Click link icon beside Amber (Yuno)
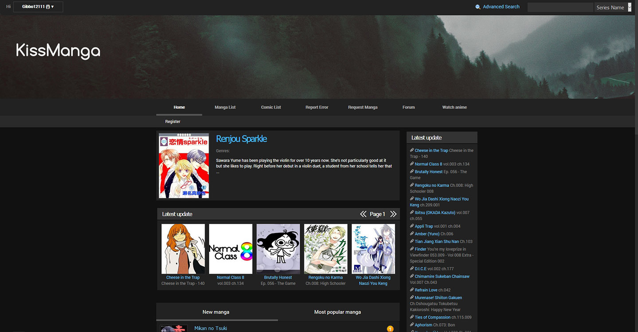This screenshot has width=638, height=332. [412, 234]
